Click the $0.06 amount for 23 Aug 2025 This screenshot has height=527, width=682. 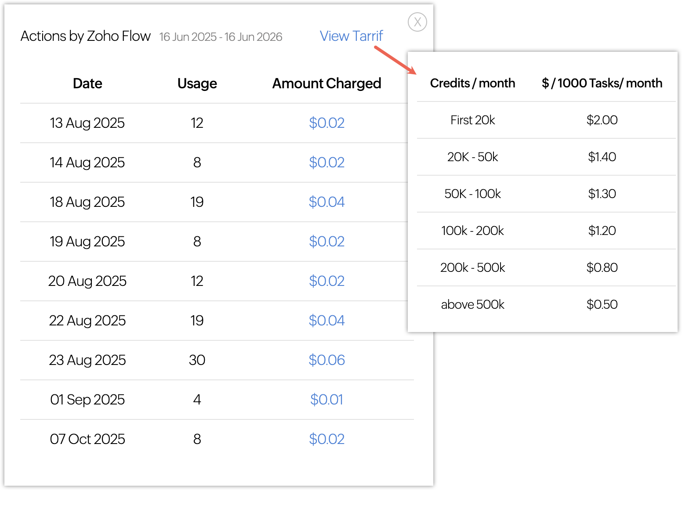click(x=326, y=360)
